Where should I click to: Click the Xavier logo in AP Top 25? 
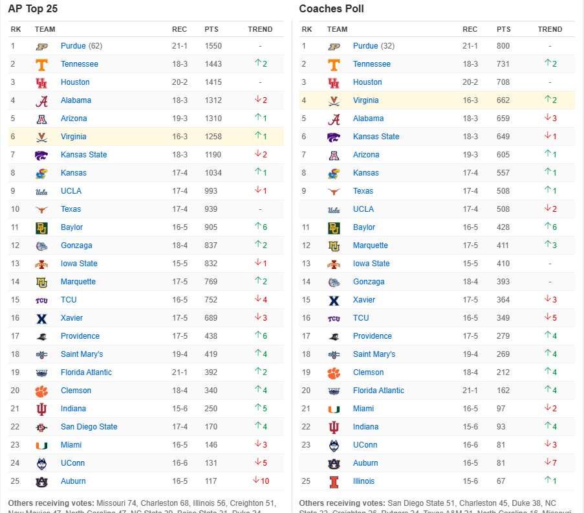(41, 319)
